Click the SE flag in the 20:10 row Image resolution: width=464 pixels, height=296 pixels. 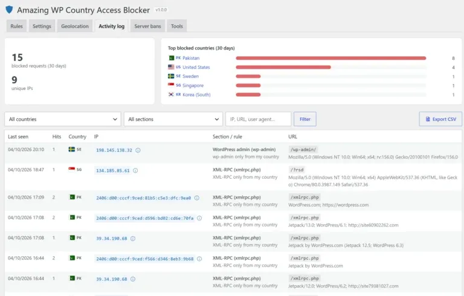tap(72, 149)
